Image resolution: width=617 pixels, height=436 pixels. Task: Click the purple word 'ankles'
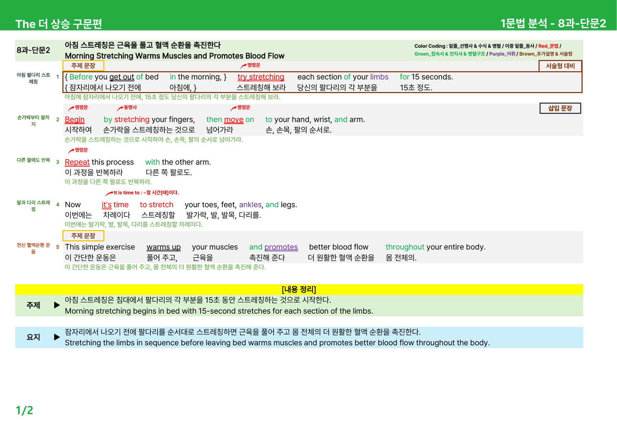click(x=250, y=205)
